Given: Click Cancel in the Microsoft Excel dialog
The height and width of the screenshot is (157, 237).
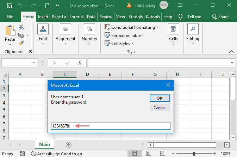Looking at the screenshot, I should click(x=160, y=107).
